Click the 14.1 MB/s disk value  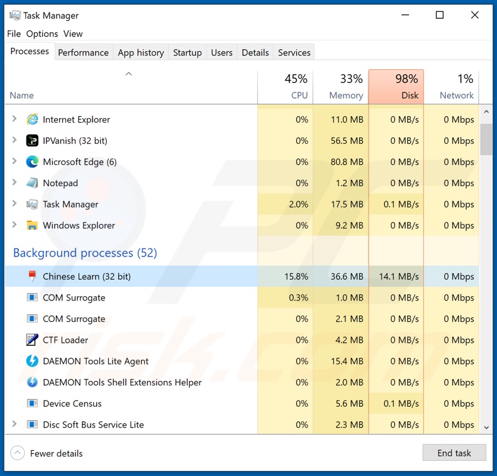tap(399, 277)
